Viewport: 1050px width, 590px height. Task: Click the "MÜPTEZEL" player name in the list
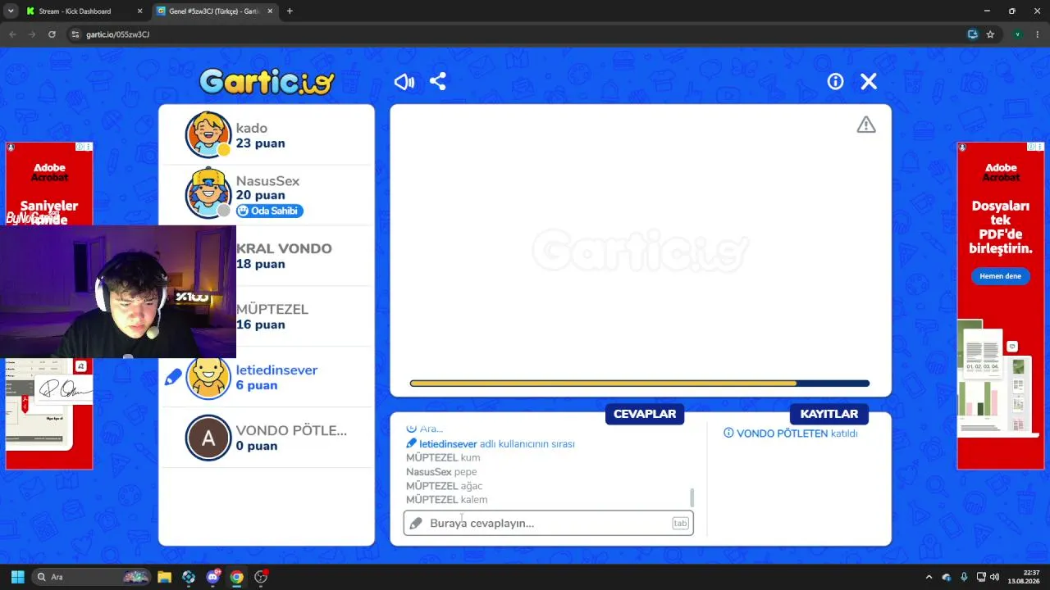click(x=272, y=309)
